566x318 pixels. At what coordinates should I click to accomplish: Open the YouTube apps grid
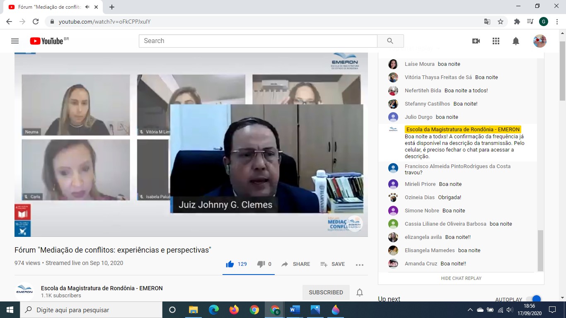click(x=496, y=41)
